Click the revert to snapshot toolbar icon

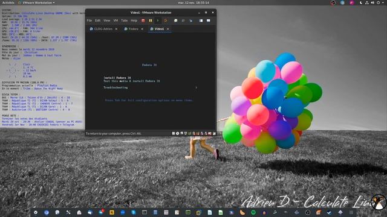click(183, 20)
